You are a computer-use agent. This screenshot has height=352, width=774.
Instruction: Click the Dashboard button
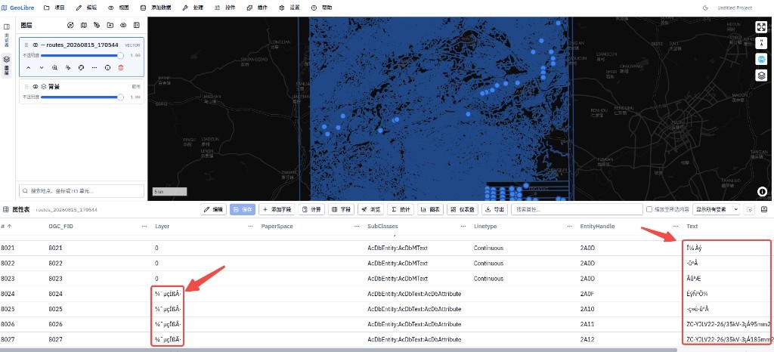point(462,209)
